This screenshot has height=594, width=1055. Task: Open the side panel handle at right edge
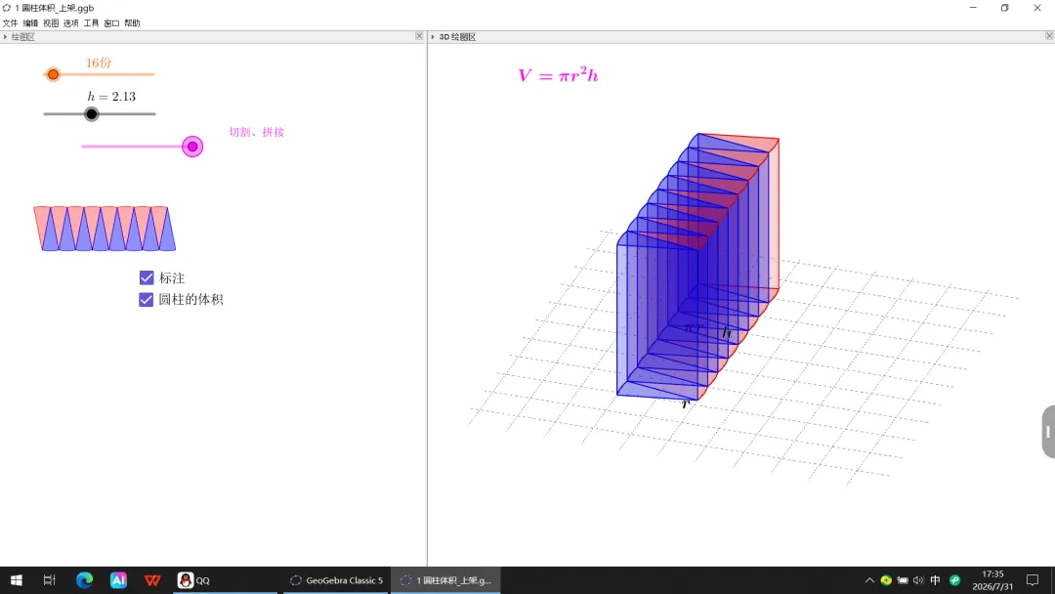pyautogui.click(x=1048, y=432)
